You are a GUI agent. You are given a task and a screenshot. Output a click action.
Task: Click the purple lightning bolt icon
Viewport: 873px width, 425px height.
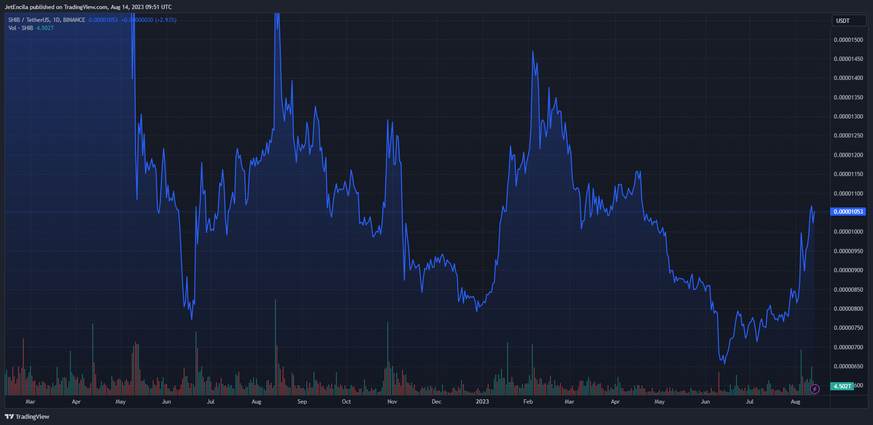point(814,389)
